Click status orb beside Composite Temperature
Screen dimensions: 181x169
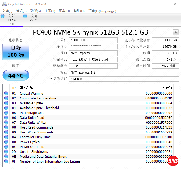point(6,98)
